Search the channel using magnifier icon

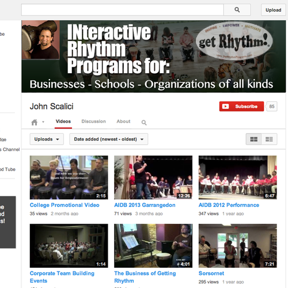coord(144,123)
